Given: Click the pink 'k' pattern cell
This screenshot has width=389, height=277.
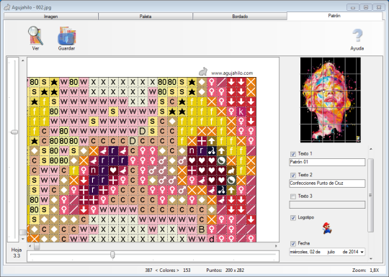Looking at the screenshot, I should (x=241, y=112).
